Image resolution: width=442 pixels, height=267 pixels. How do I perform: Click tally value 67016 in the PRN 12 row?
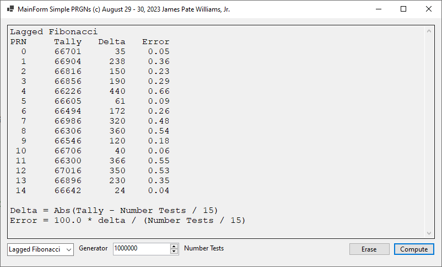68,171
